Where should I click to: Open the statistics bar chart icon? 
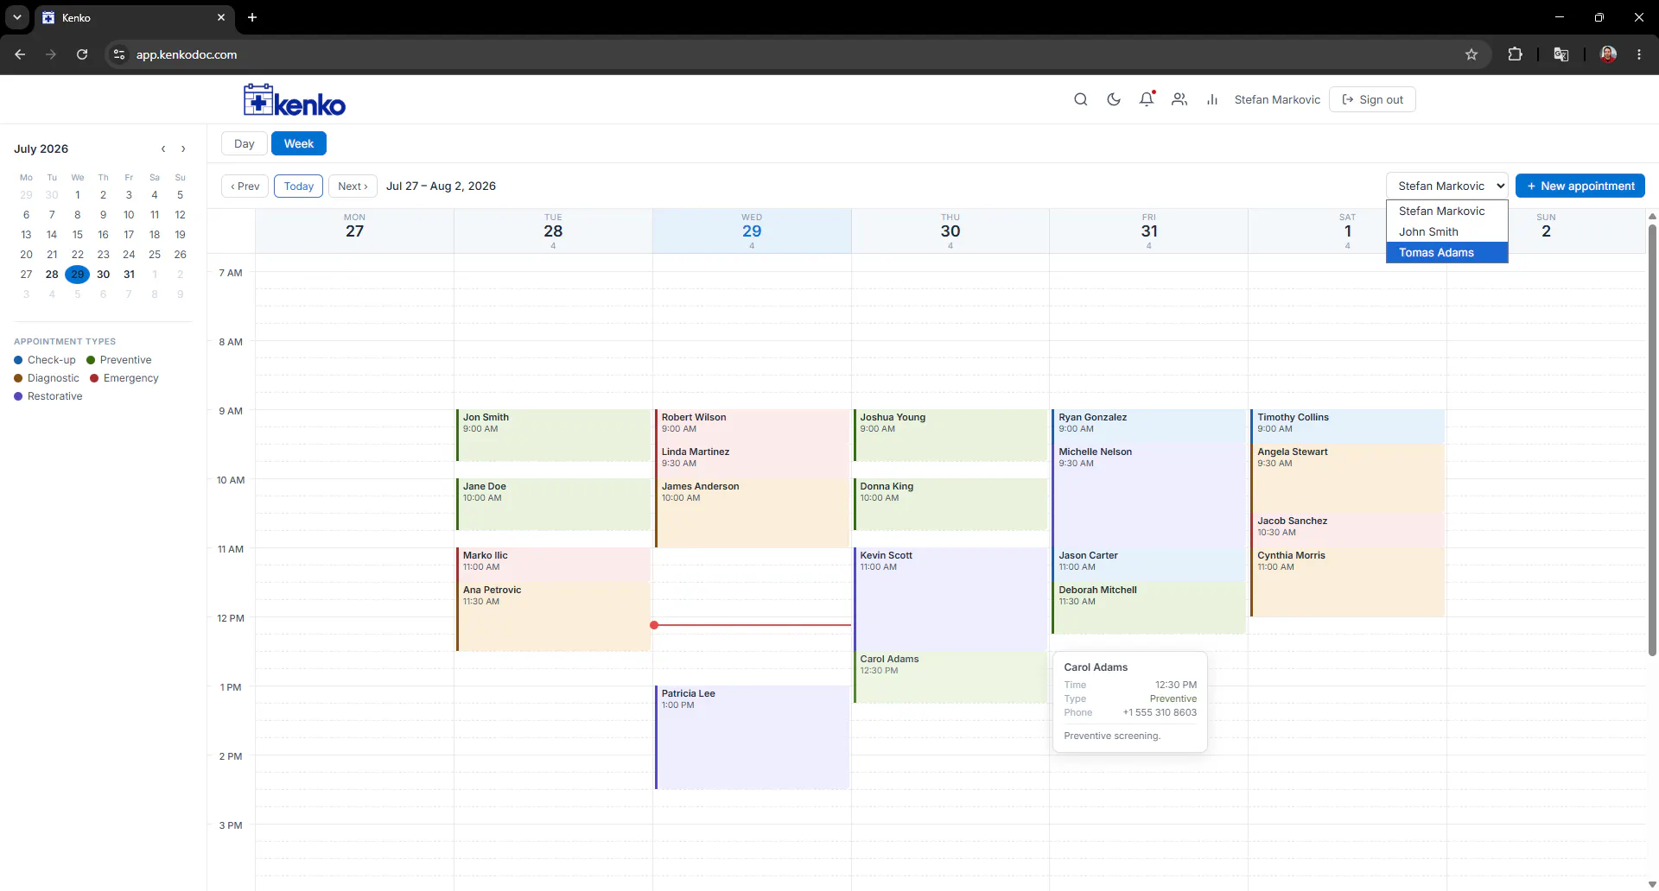(x=1212, y=99)
